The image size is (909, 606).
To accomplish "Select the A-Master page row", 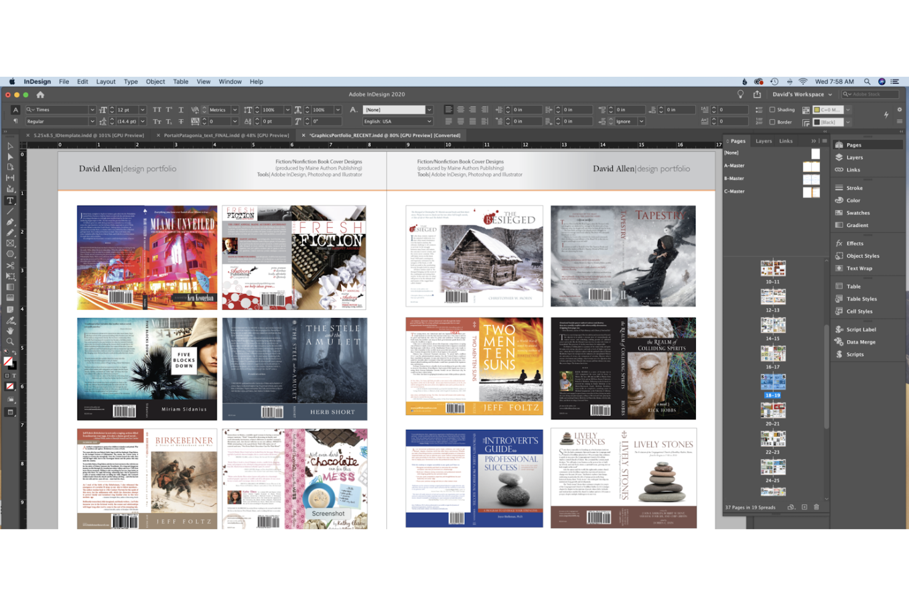I will coord(773,166).
